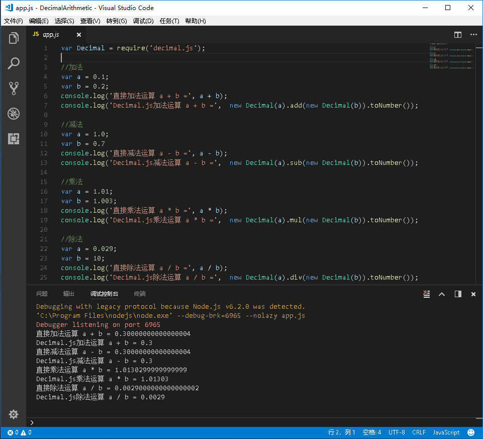Image resolution: width=483 pixels, height=439 pixels.
Task: Open the 文件(F) menu
Action: [x=13, y=21]
